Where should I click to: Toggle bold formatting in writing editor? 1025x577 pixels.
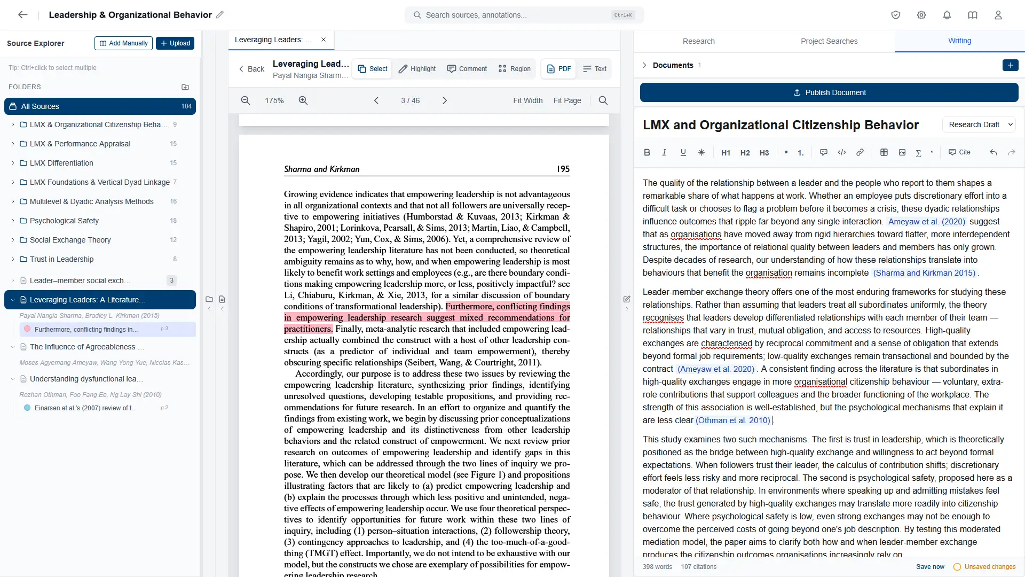coord(647,152)
